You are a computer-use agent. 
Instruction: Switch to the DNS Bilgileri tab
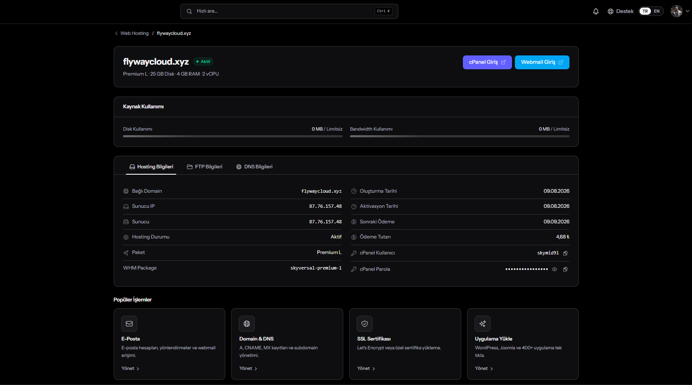click(254, 167)
